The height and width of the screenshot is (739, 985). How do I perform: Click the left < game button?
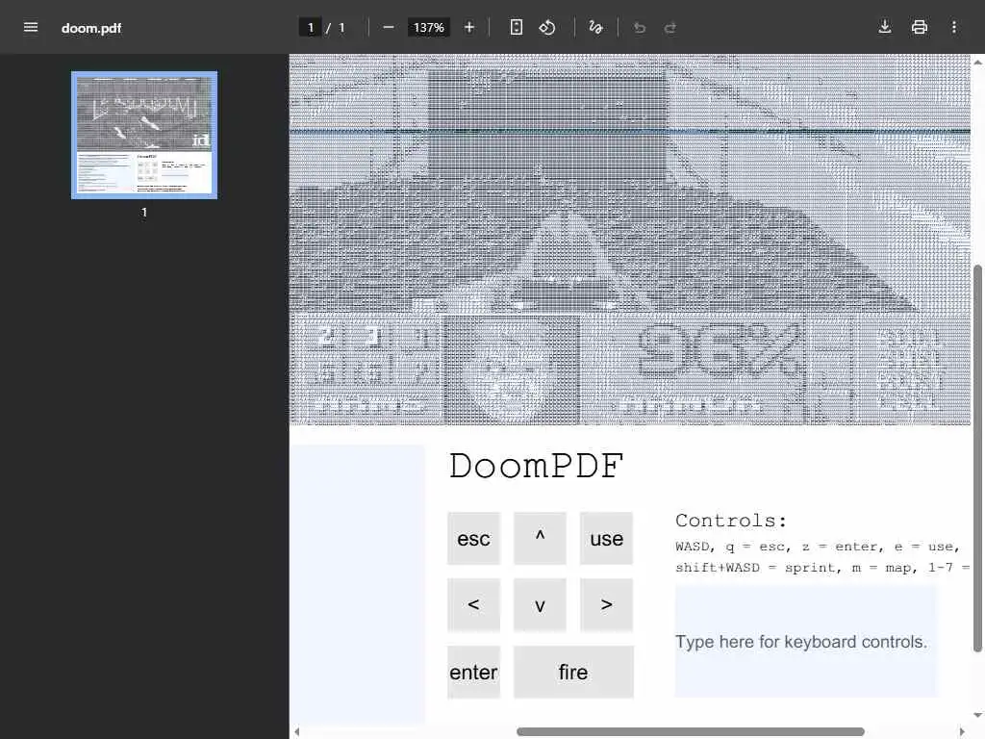point(473,604)
